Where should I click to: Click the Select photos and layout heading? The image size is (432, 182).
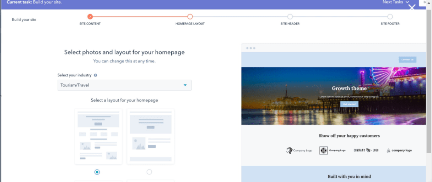click(x=124, y=52)
